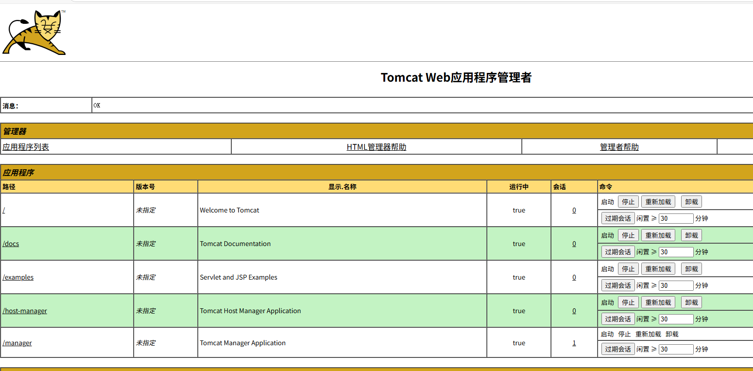The width and height of the screenshot is (753, 371).
Task: Expire sessions for Tomcat Documentation
Action: (618, 252)
